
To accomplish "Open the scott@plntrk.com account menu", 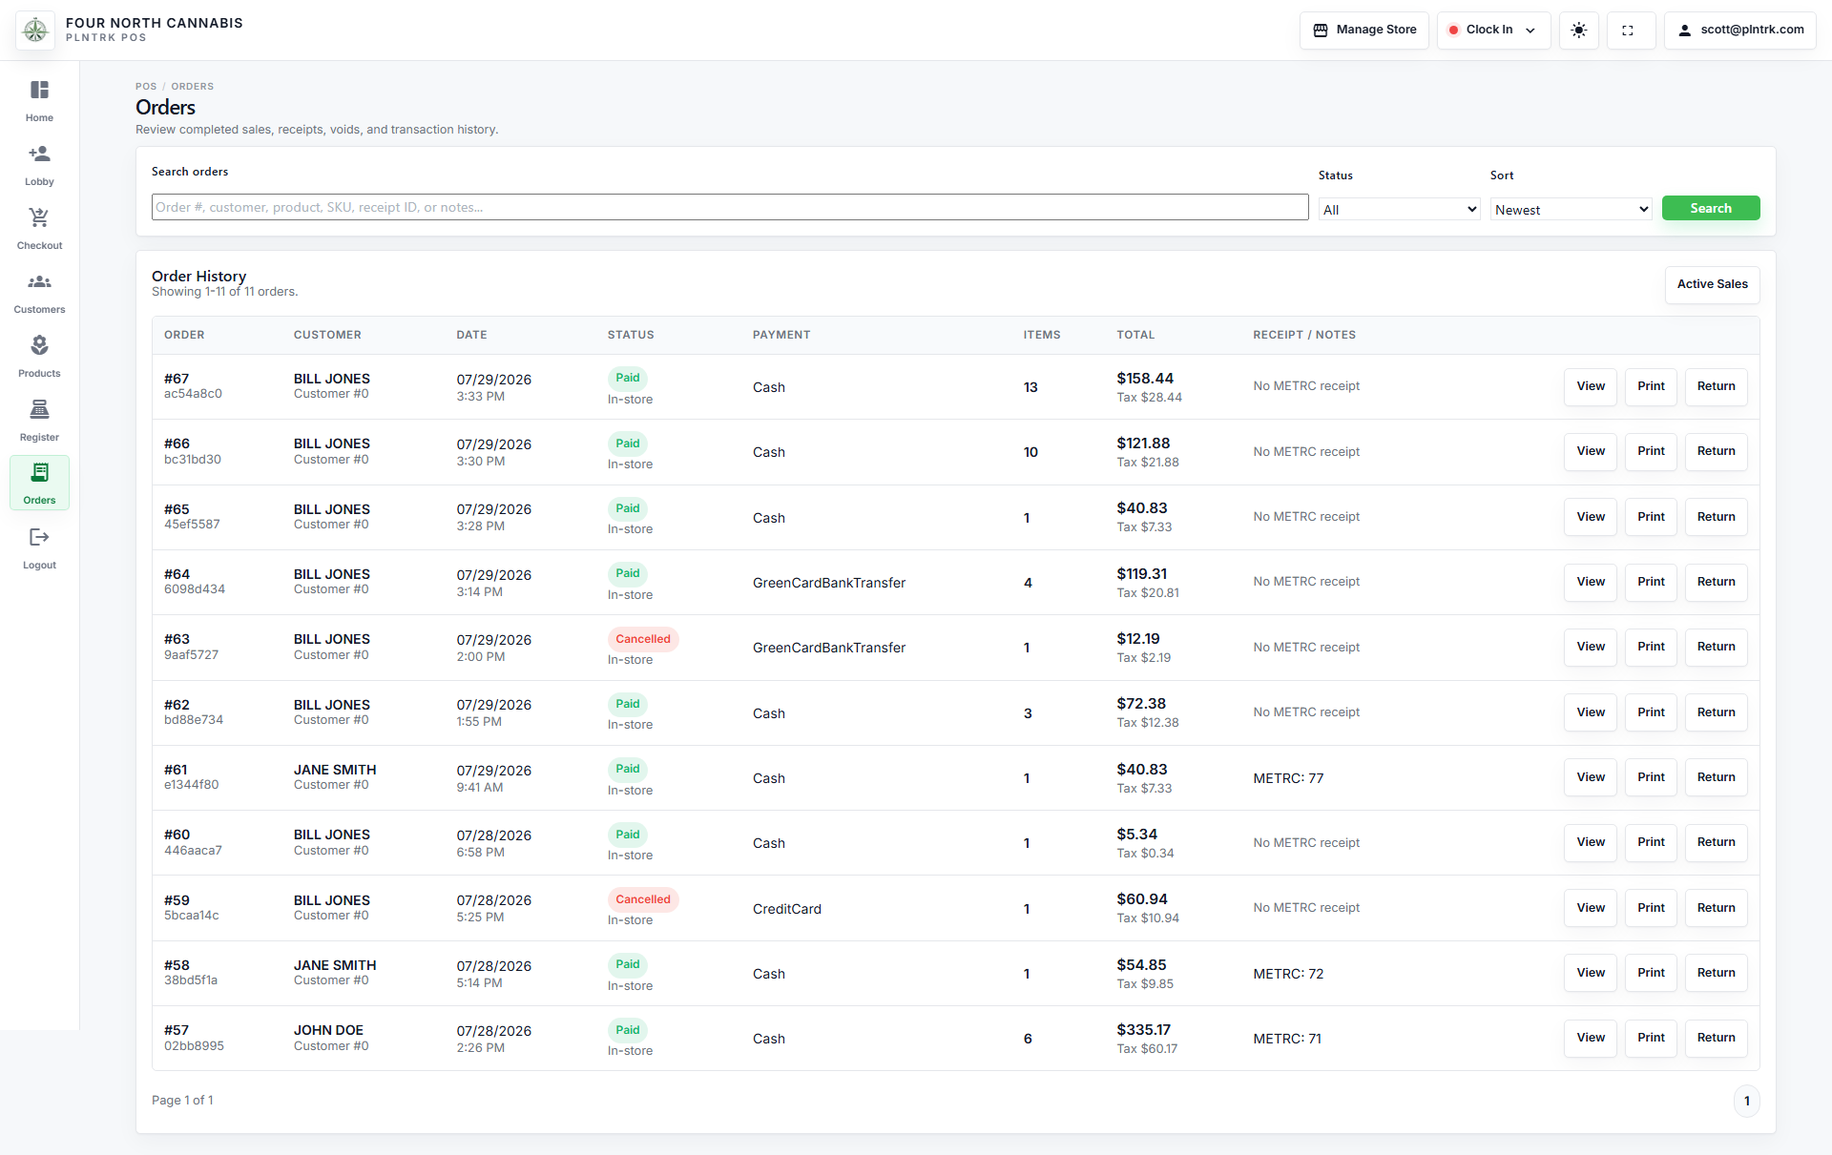I will (x=1740, y=31).
